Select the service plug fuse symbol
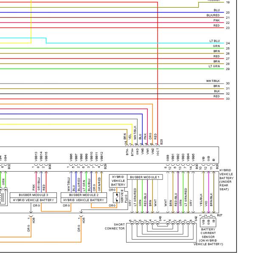 tap(117, 198)
